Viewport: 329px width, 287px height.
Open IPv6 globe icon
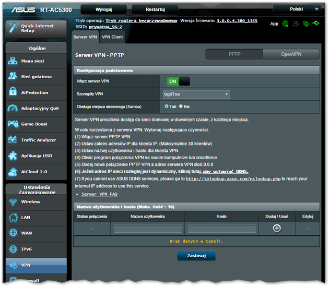tap(13, 249)
